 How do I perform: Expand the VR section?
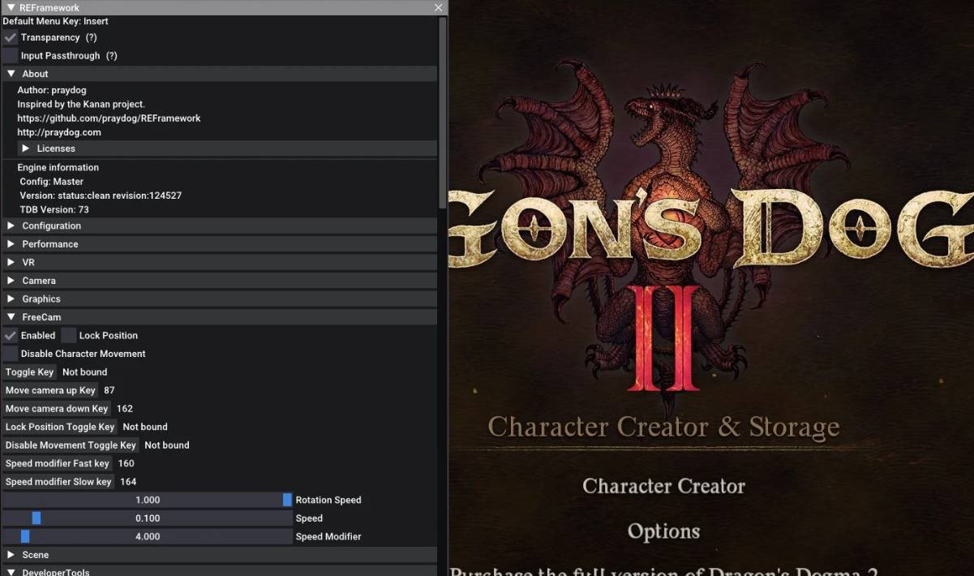[220, 262]
